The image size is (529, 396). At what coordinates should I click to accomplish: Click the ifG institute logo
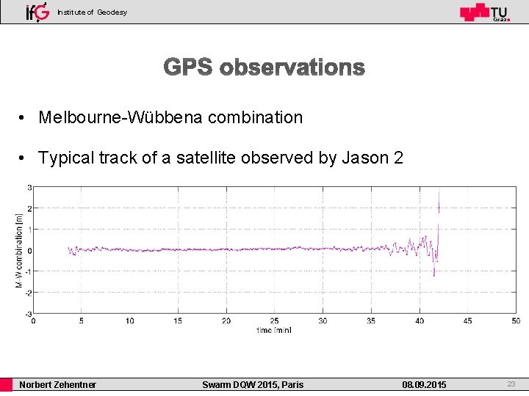tap(37, 12)
